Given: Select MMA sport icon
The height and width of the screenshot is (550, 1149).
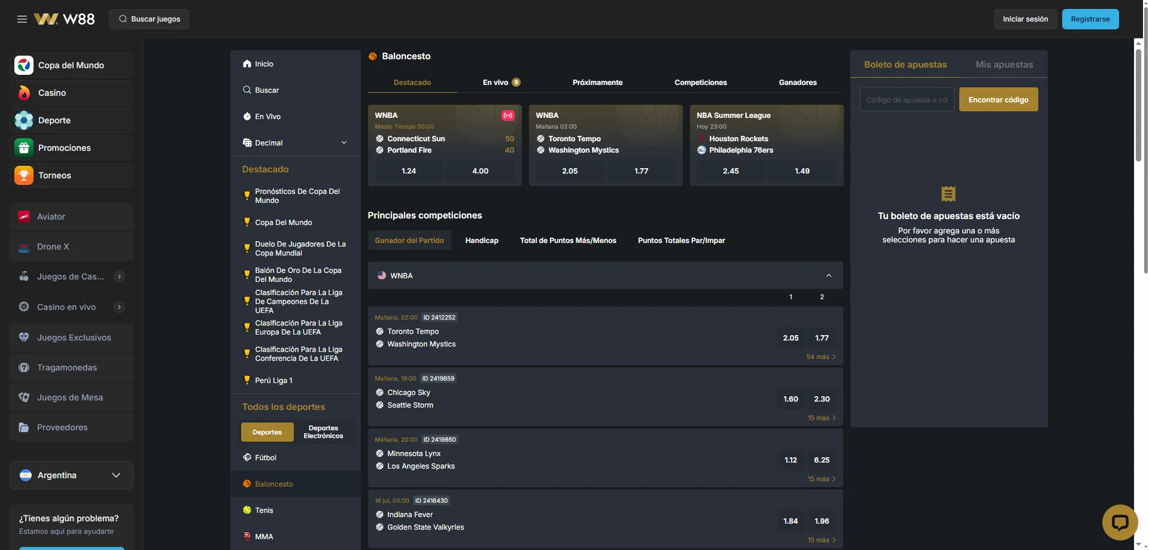Looking at the screenshot, I should click(247, 536).
